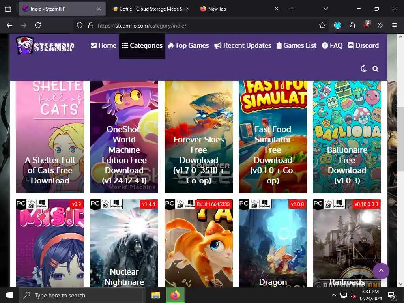Open the Games List page
This screenshot has height=303, width=404.
(x=296, y=46)
